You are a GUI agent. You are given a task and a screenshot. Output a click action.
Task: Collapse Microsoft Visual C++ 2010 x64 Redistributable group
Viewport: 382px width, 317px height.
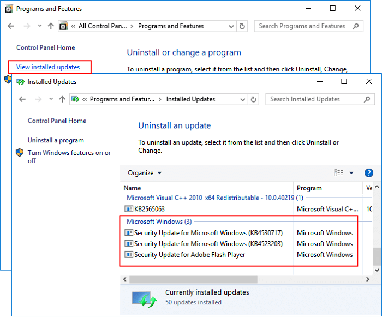pos(215,198)
